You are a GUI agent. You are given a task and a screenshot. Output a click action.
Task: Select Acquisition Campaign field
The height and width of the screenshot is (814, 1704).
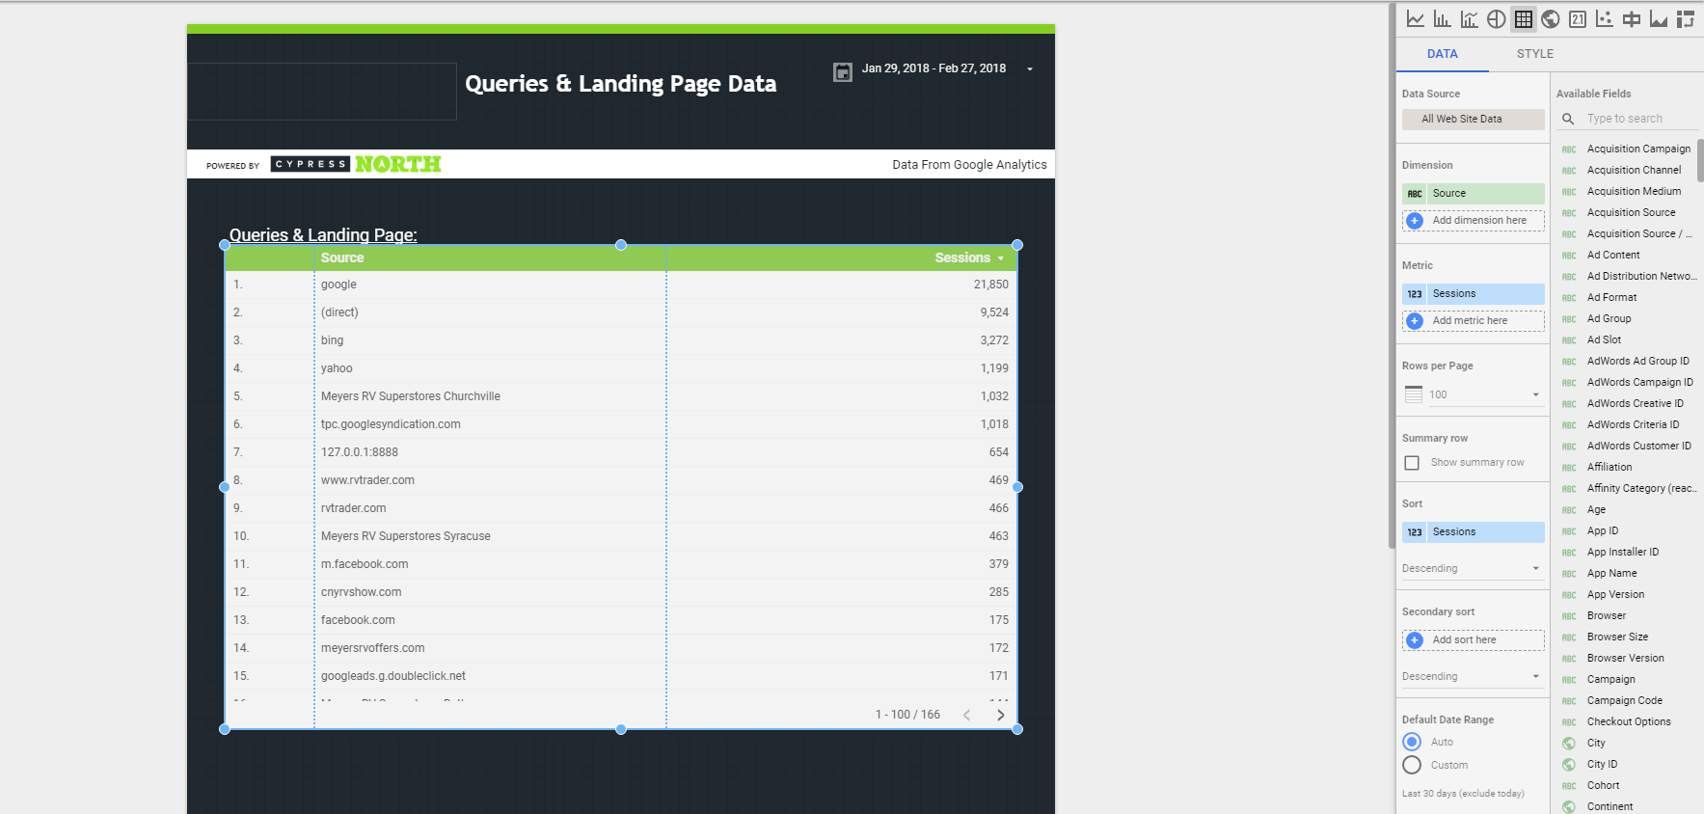(1638, 149)
